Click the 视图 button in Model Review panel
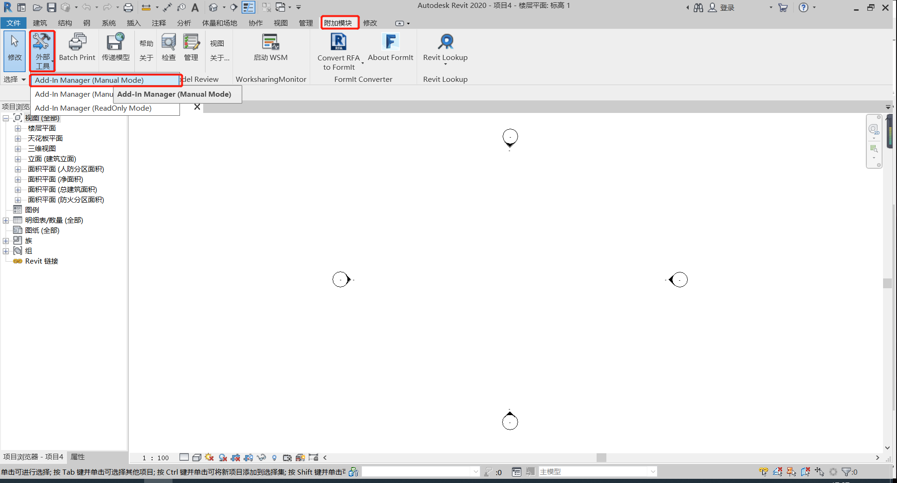This screenshot has height=483, width=897. (217, 43)
